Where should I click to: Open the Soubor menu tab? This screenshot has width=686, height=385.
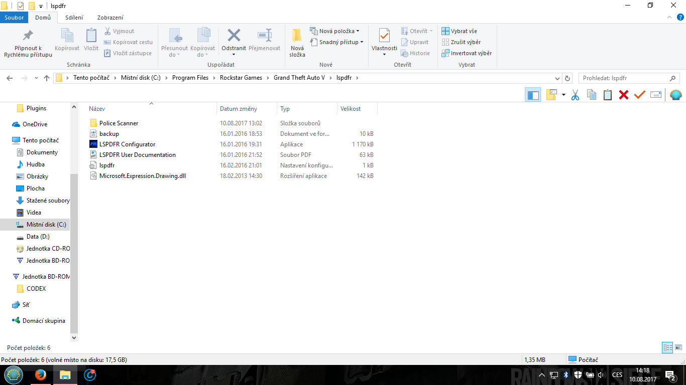(15, 18)
